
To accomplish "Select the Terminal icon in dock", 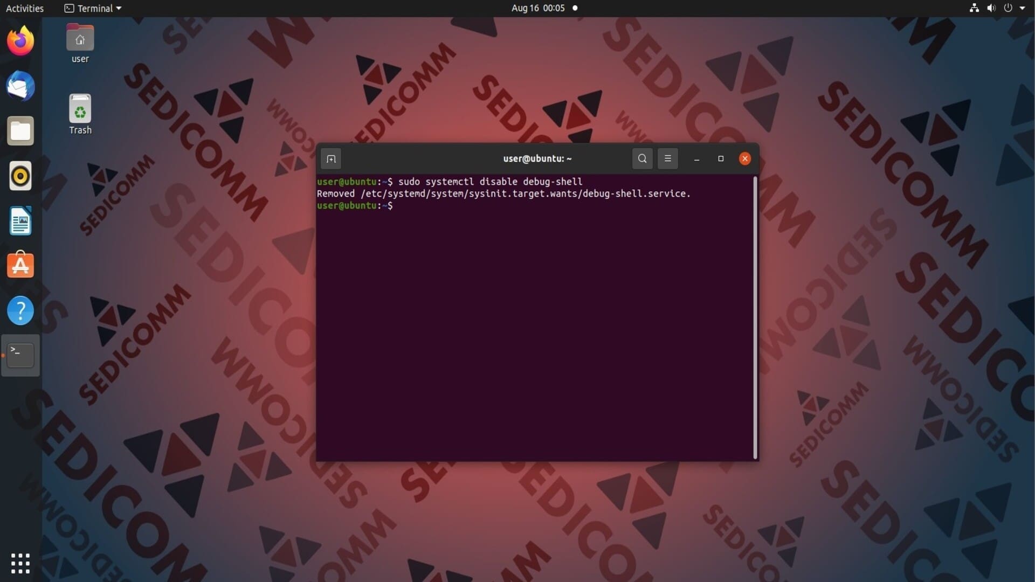I will pos(20,355).
